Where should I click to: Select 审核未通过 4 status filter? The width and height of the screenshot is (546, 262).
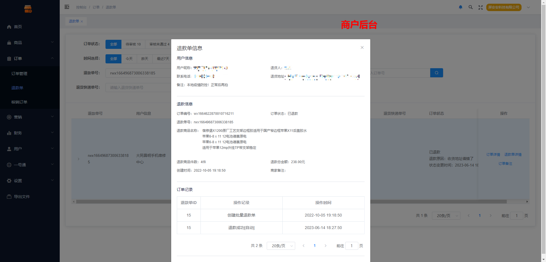point(158,44)
